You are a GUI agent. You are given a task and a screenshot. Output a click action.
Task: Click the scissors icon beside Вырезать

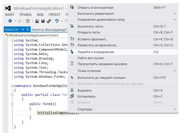[72, 90]
